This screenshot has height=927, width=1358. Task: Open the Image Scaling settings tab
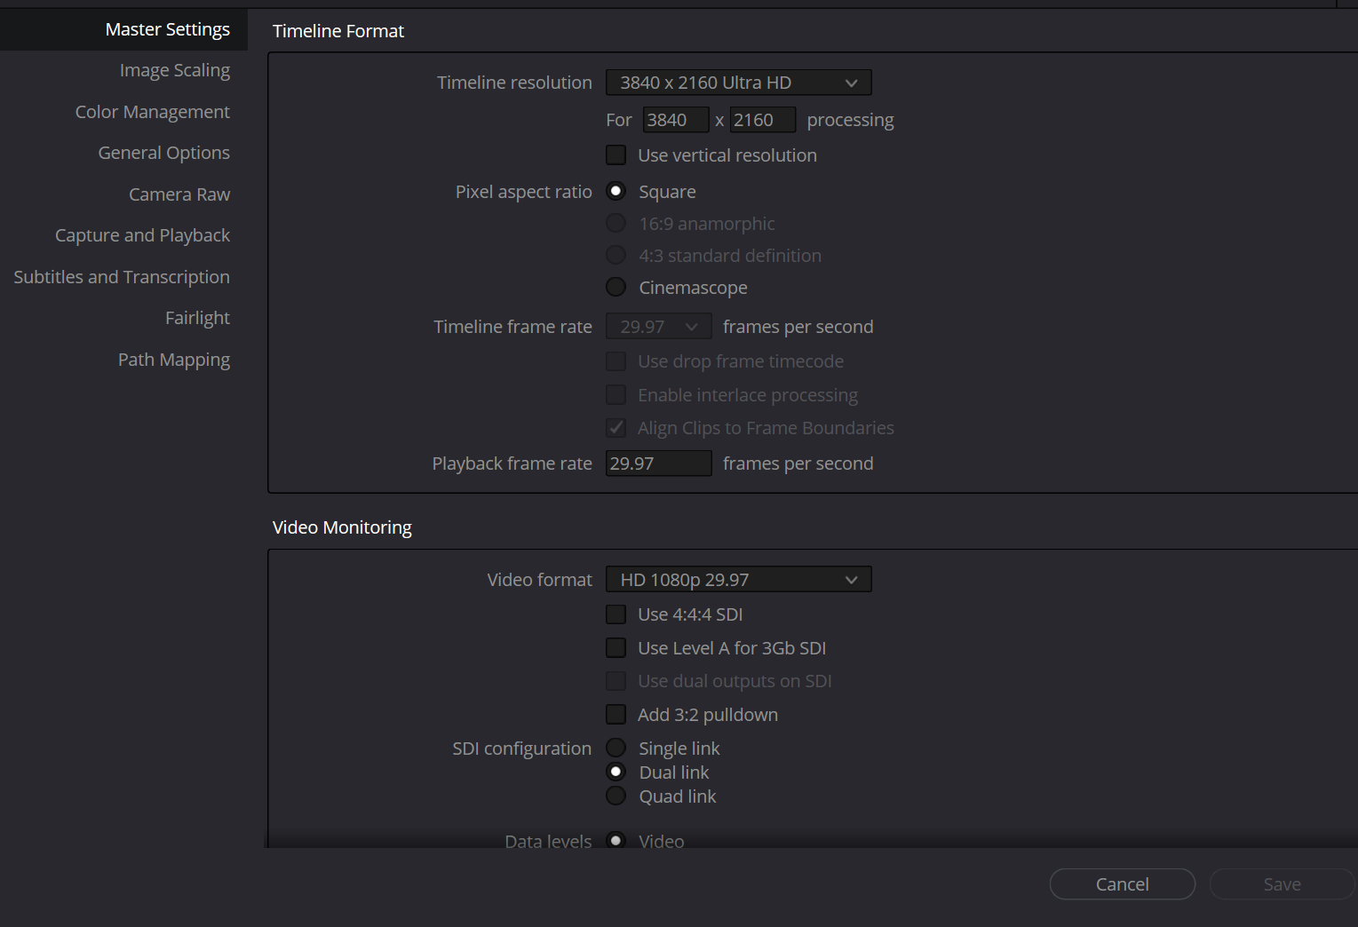tap(174, 70)
